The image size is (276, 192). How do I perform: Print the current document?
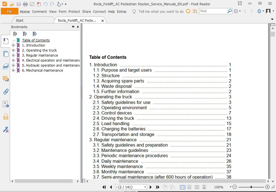click(x=25, y=4)
